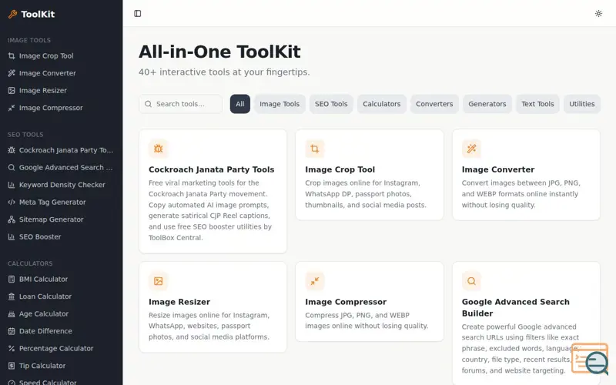Open the Image Converter card title

(x=497, y=169)
